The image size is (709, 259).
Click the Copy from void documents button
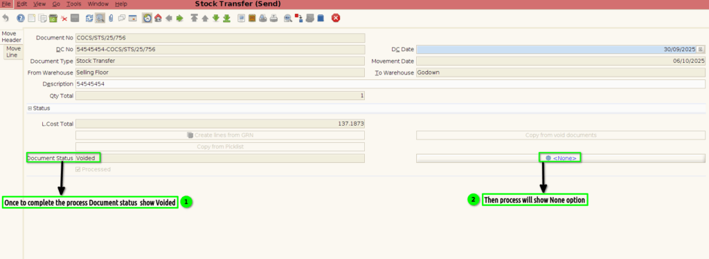coord(561,135)
